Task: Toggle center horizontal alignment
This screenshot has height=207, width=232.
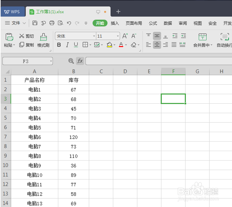Action: [x=157, y=44]
